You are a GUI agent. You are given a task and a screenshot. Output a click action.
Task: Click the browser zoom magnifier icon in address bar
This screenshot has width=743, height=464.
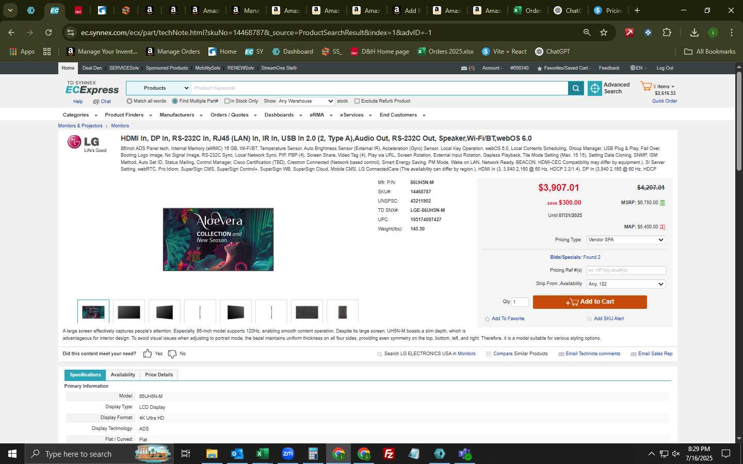587,32
